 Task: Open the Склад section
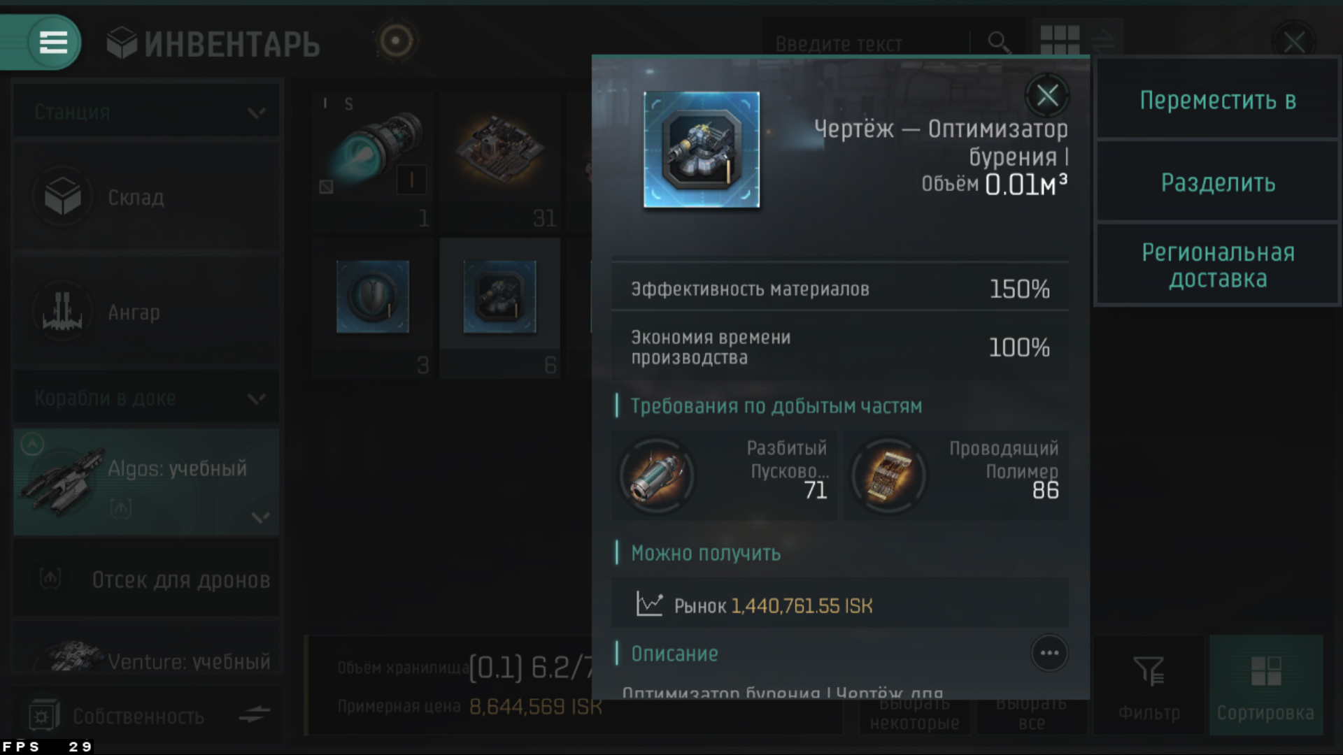[146, 197]
